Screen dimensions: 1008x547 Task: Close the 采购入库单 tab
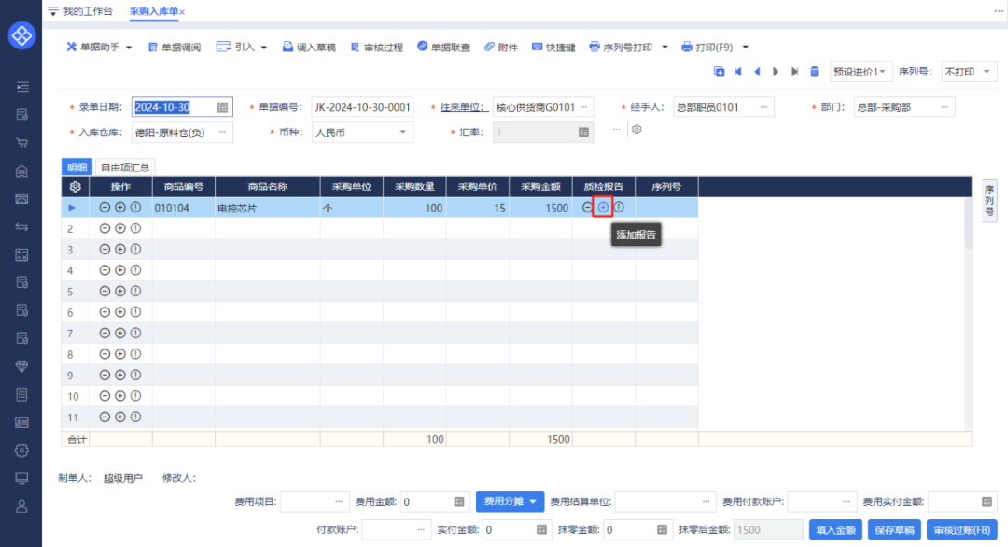[x=183, y=11]
